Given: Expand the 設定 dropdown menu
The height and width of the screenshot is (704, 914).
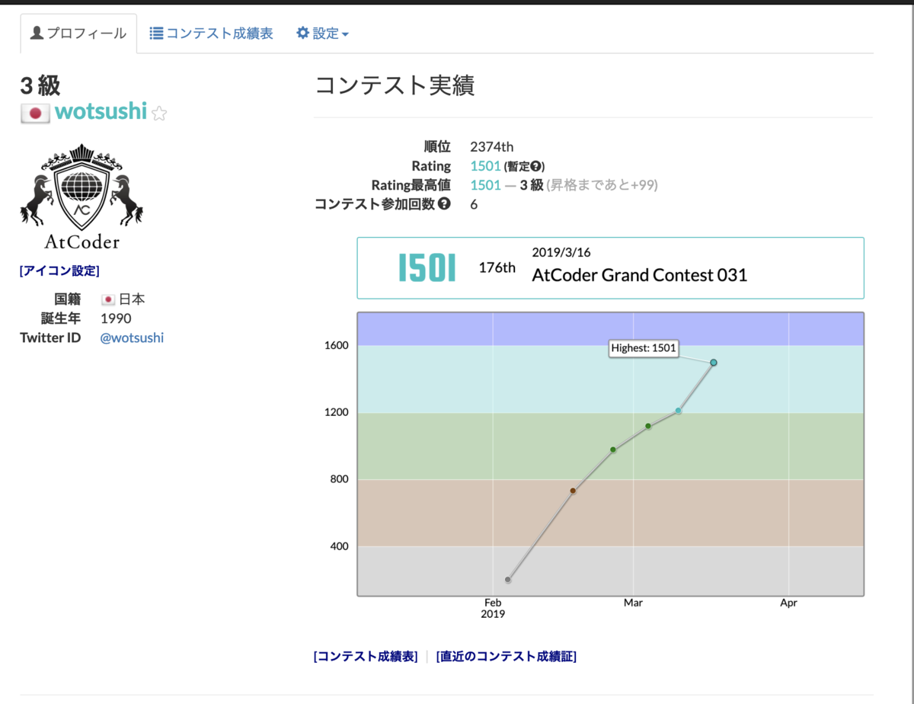Looking at the screenshot, I should [x=322, y=34].
